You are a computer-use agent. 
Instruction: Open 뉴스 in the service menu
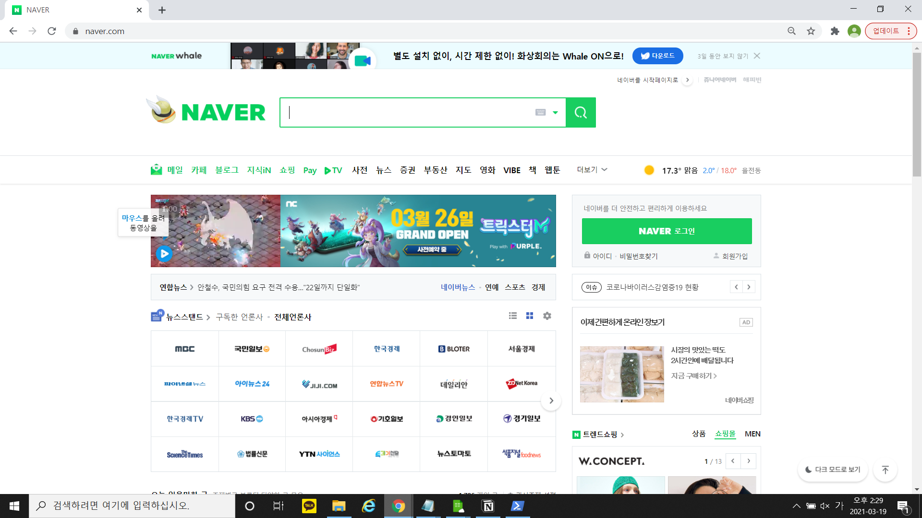coord(383,170)
